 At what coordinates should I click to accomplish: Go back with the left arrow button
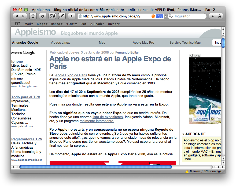point(17,16)
